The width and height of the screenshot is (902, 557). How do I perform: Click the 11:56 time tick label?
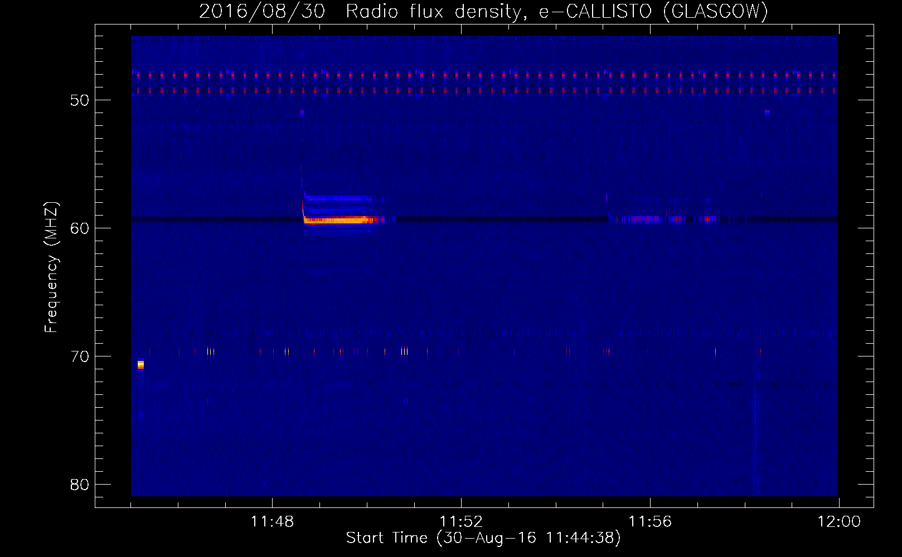[x=650, y=522]
